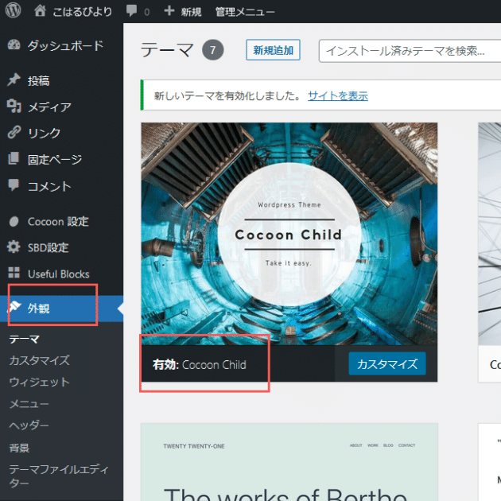Click the speech bubble icon for コメント
The height and width of the screenshot is (501, 501).
coord(14,185)
